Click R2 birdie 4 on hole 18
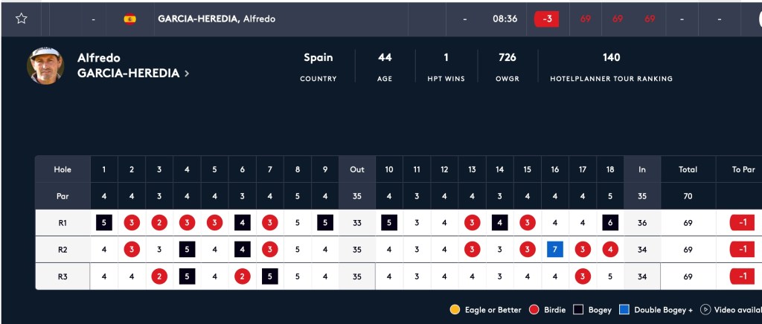This screenshot has width=762, height=324. point(610,250)
